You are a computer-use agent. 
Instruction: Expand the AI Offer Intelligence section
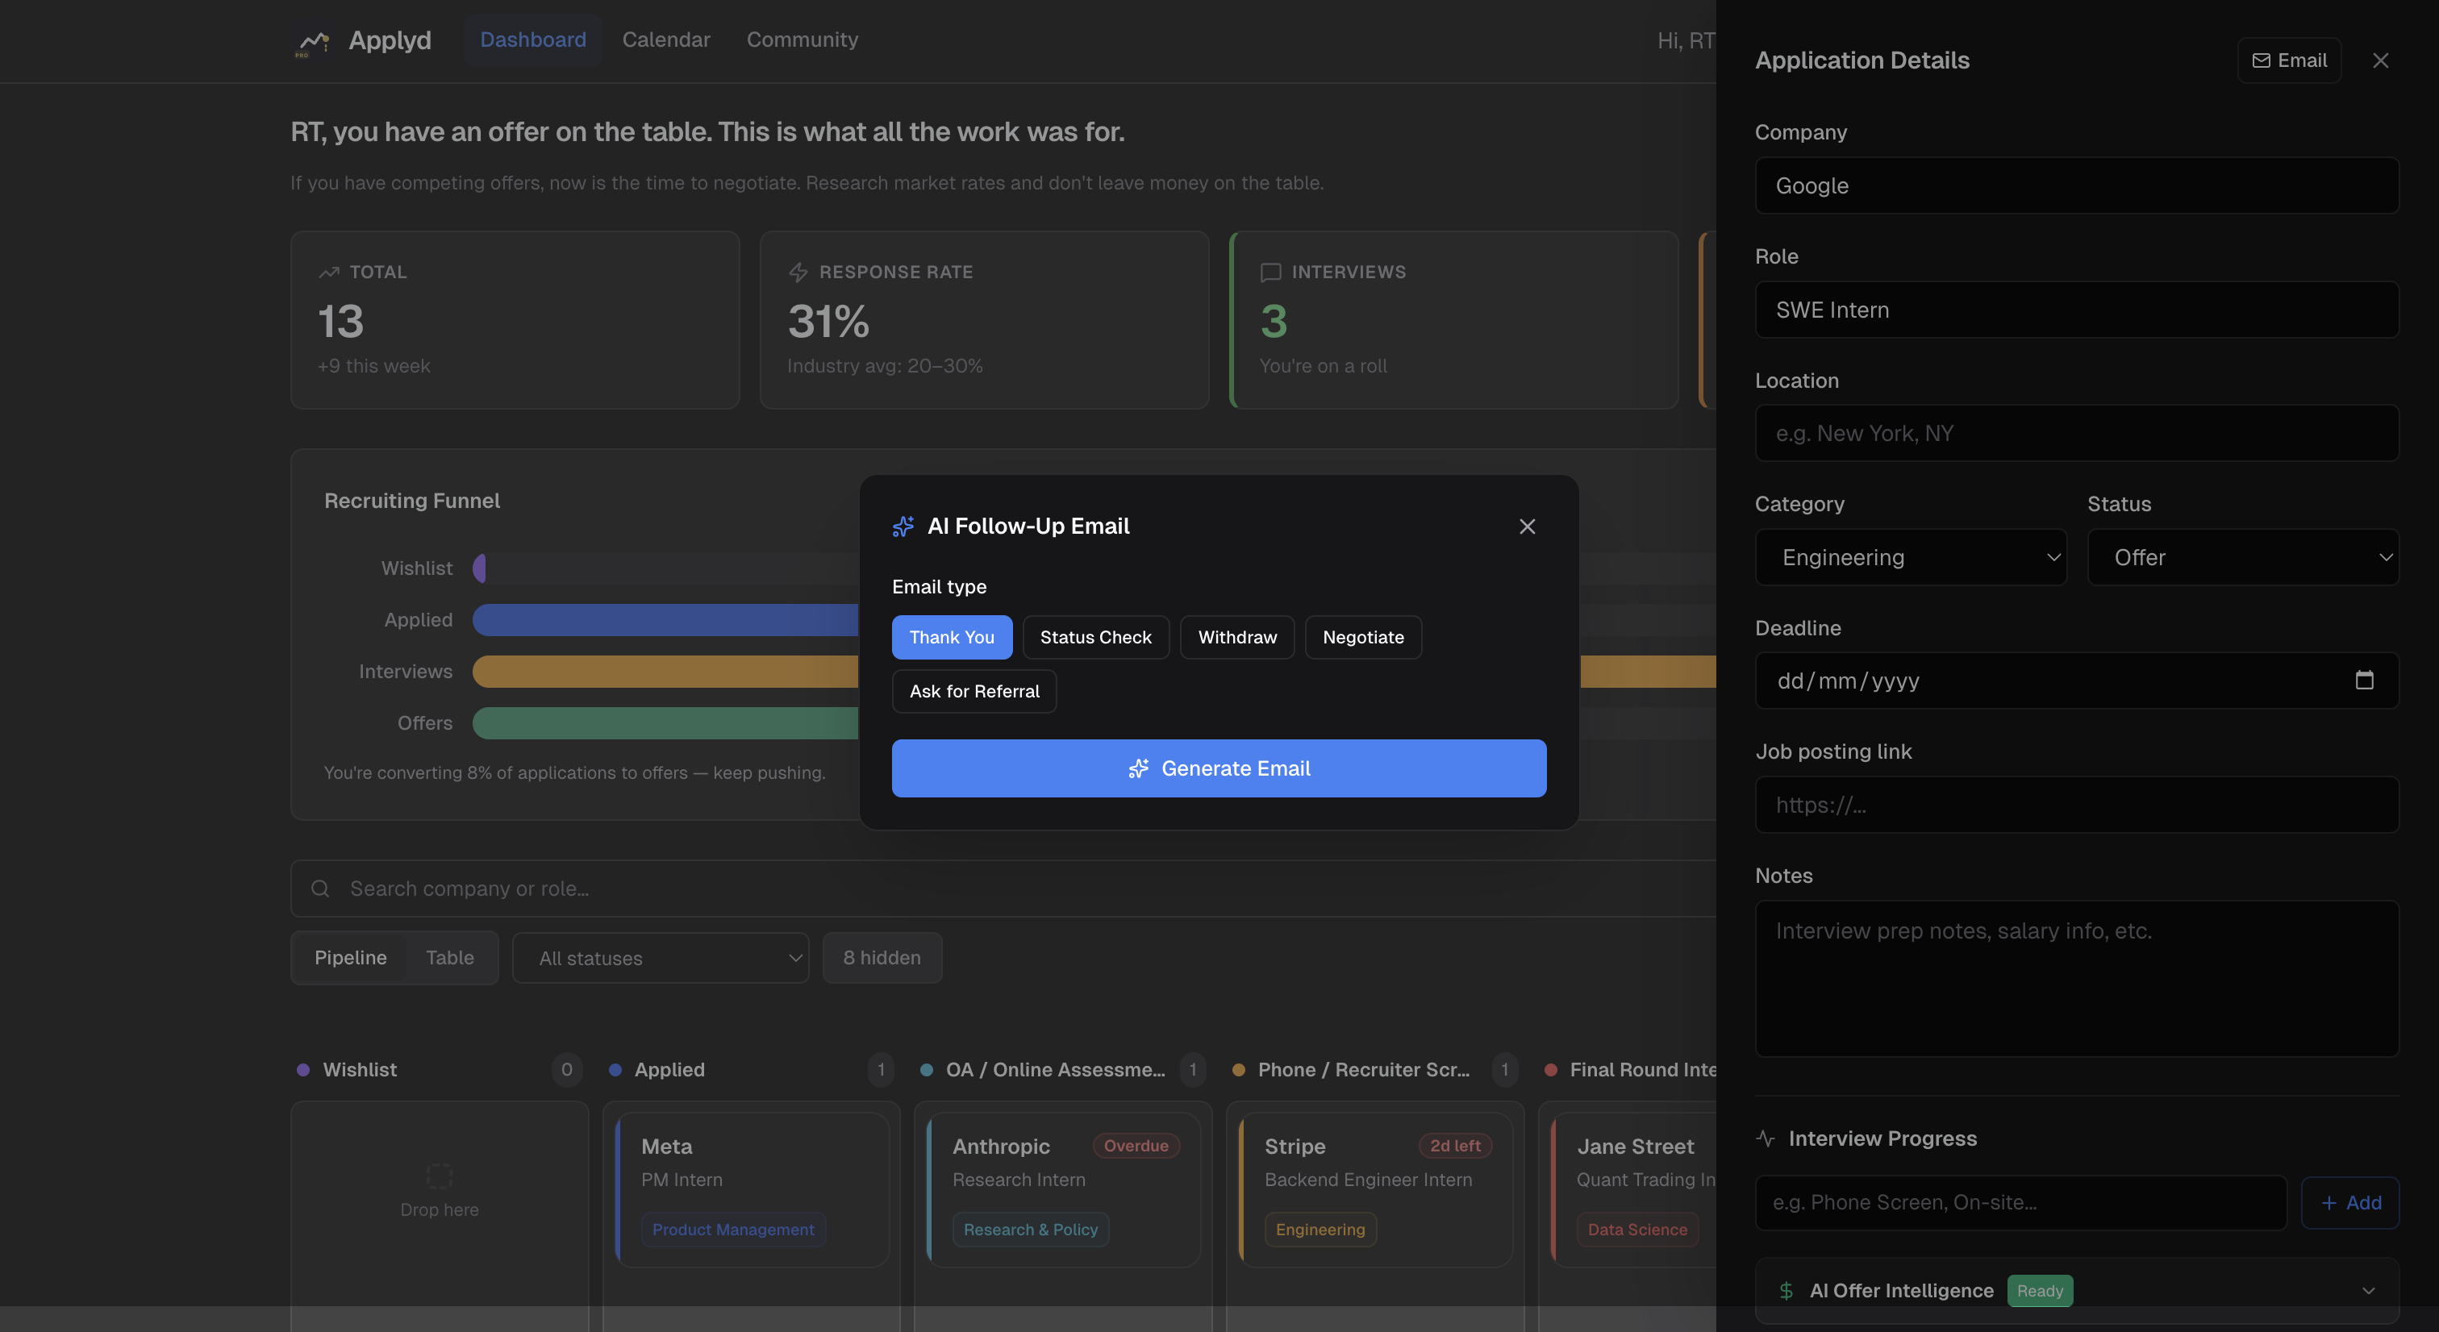(x=2367, y=1290)
